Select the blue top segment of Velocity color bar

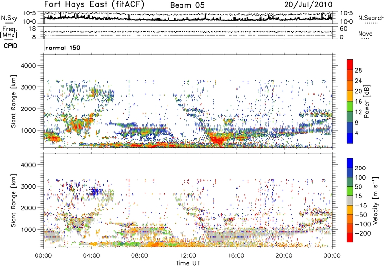pos(350,163)
